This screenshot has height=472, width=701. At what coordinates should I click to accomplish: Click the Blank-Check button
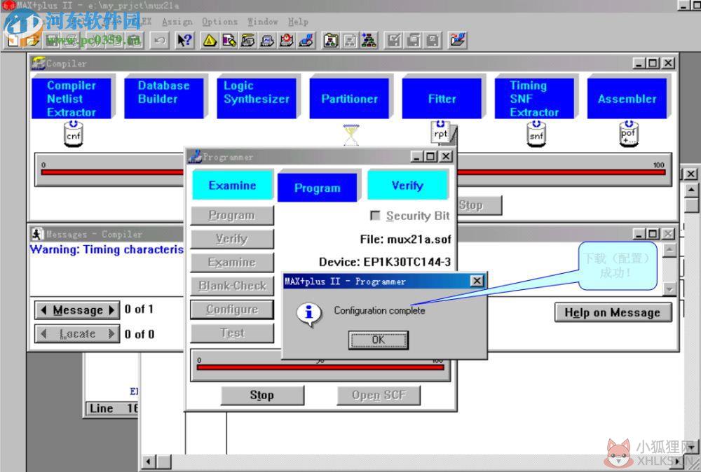232,286
